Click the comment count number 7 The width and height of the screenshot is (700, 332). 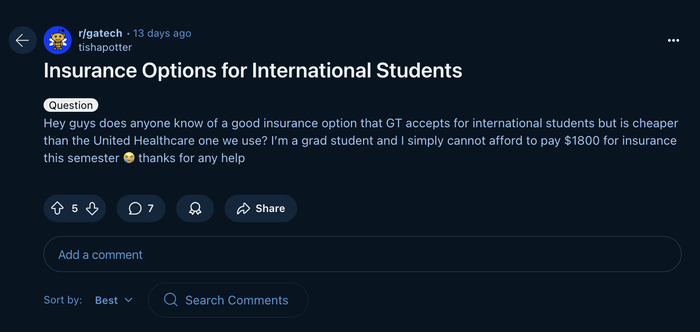(x=151, y=209)
